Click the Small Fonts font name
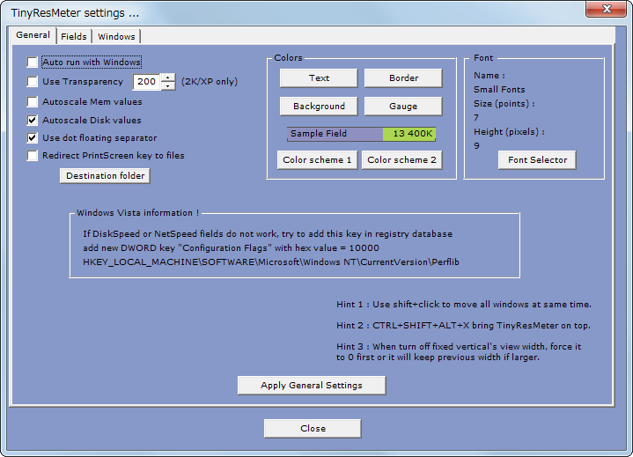This screenshot has height=457, width=633. 499,89
